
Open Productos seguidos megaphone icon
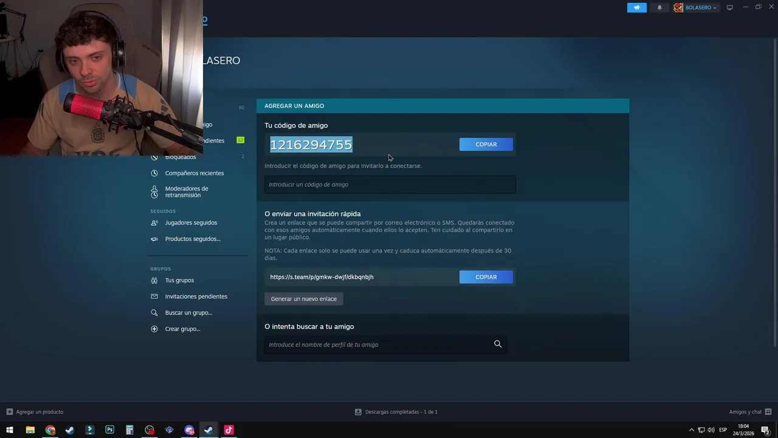pos(154,239)
